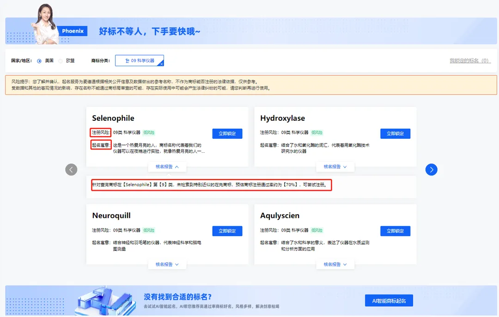499x317 pixels.
Task: Click the Selenophile name title
Action: pyautogui.click(x=113, y=118)
